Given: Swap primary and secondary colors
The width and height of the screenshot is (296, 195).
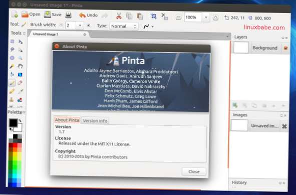Looking at the screenshot, I should click(20, 120).
